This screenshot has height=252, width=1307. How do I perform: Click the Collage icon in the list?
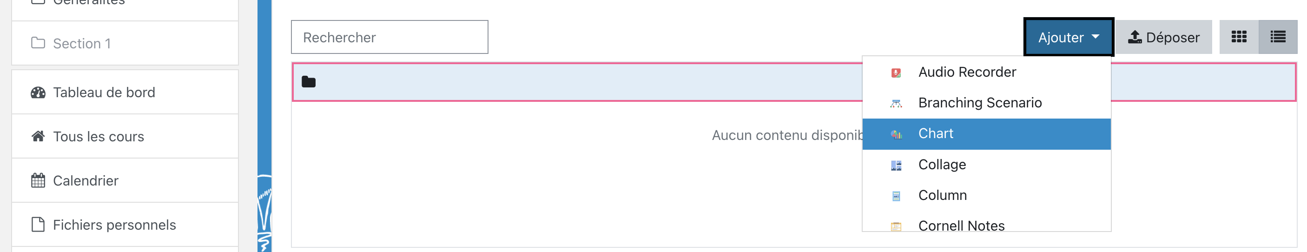pyautogui.click(x=896, y=166)
